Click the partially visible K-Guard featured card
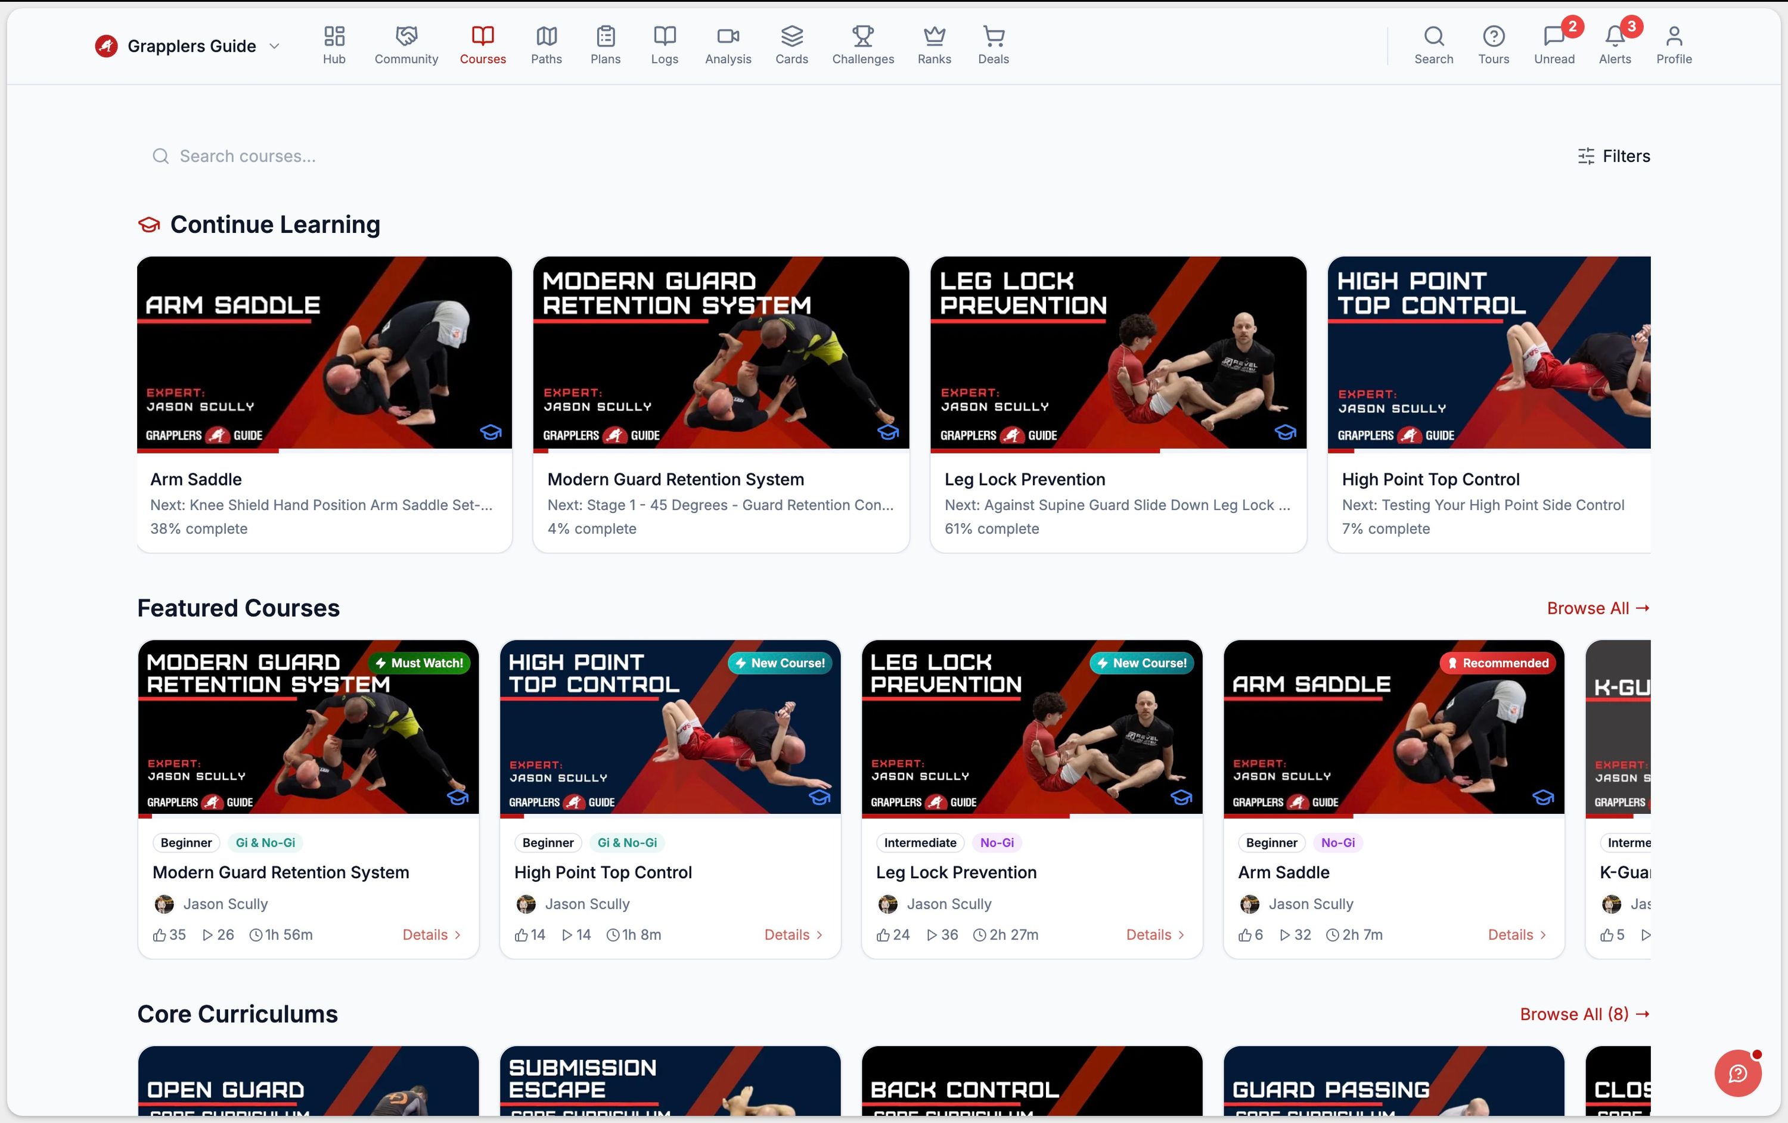This screenshot has width=1788, height=1123. [1618, 800]
